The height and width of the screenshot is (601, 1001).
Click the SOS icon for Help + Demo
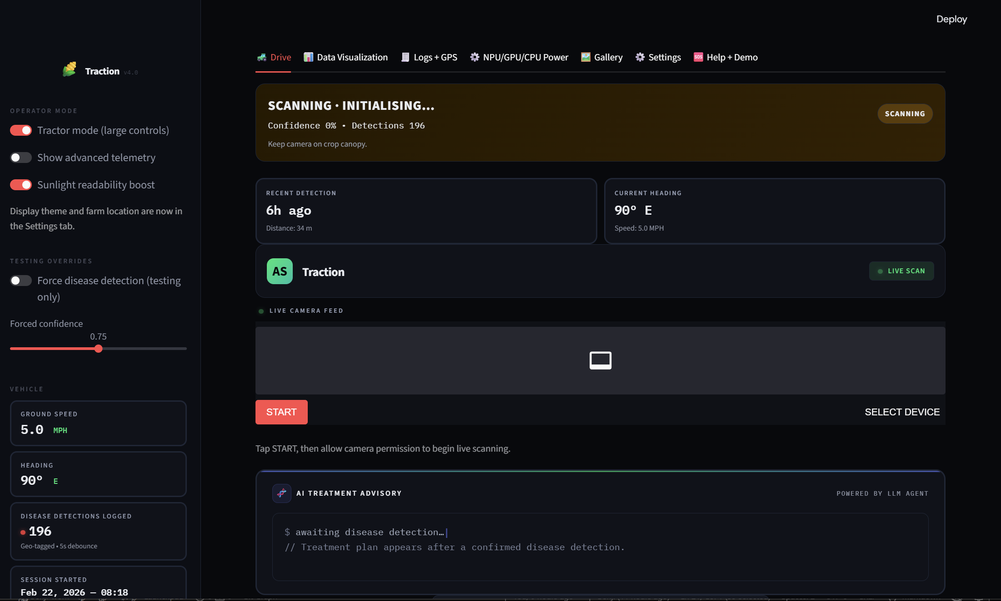698,57
